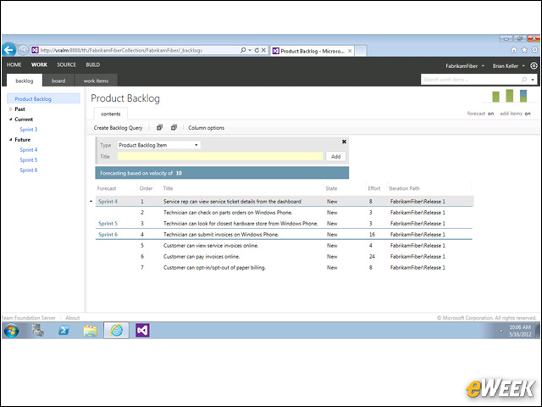Go to SOURCE hub
This screenshot has height=407, width=542.
pos(66,64)
